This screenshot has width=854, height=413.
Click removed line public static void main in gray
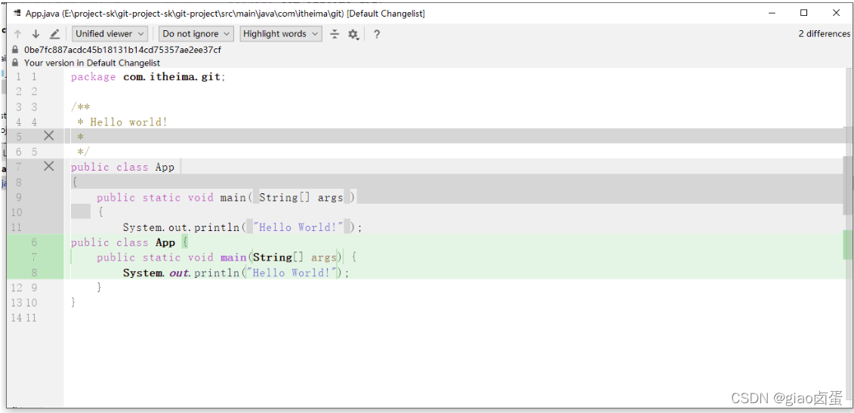226,197
